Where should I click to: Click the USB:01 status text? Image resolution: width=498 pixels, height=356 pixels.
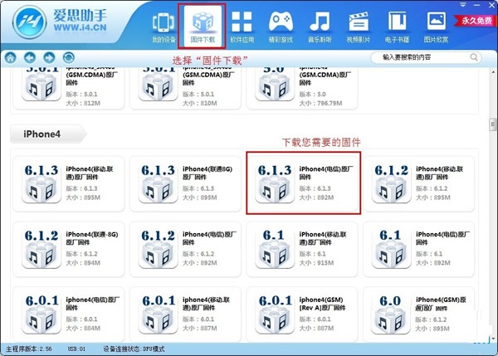point(76,349)
